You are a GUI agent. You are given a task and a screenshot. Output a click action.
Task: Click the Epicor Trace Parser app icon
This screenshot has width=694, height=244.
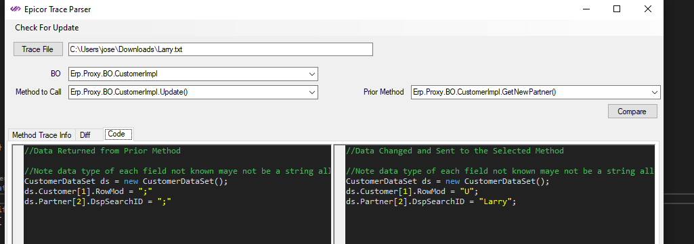(16, 9)
